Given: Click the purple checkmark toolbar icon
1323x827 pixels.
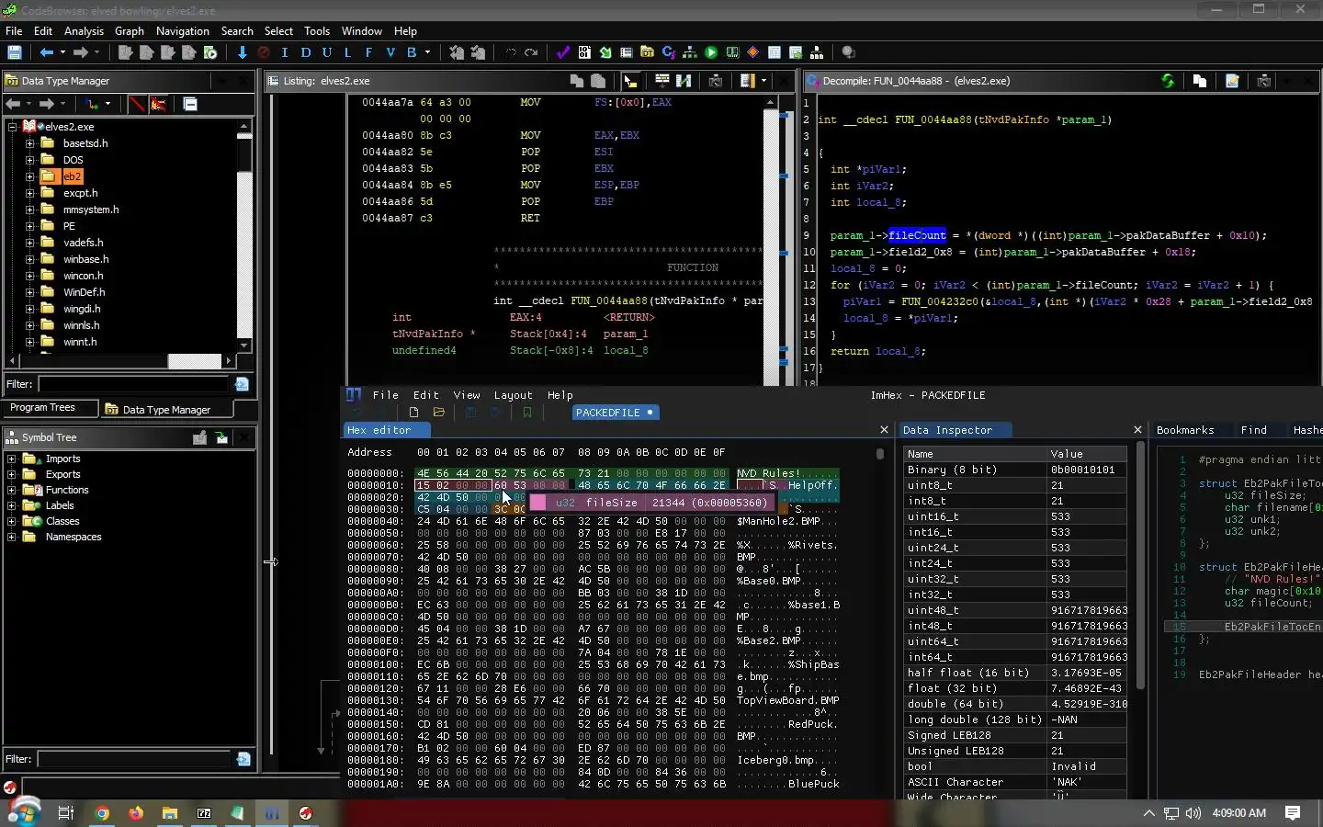Looking at the screenshot, I should click(x=562, y=52).
